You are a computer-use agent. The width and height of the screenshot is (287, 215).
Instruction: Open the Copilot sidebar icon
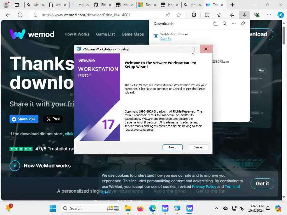coord(281,15)
